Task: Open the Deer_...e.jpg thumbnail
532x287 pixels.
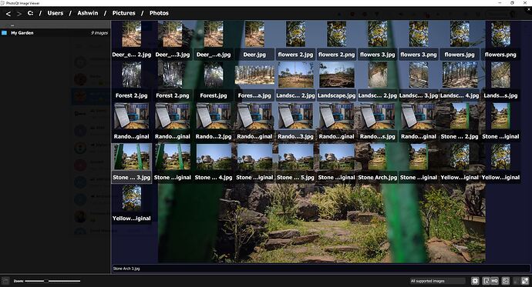Action: point(214,40)
